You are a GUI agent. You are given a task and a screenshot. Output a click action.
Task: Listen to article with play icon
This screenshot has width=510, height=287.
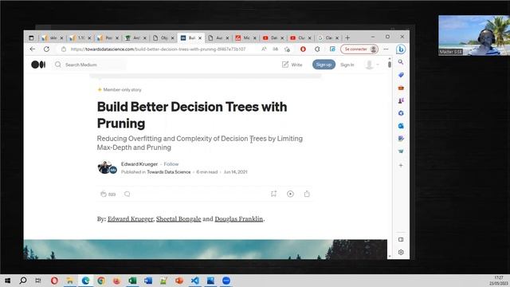pos(290,194)
